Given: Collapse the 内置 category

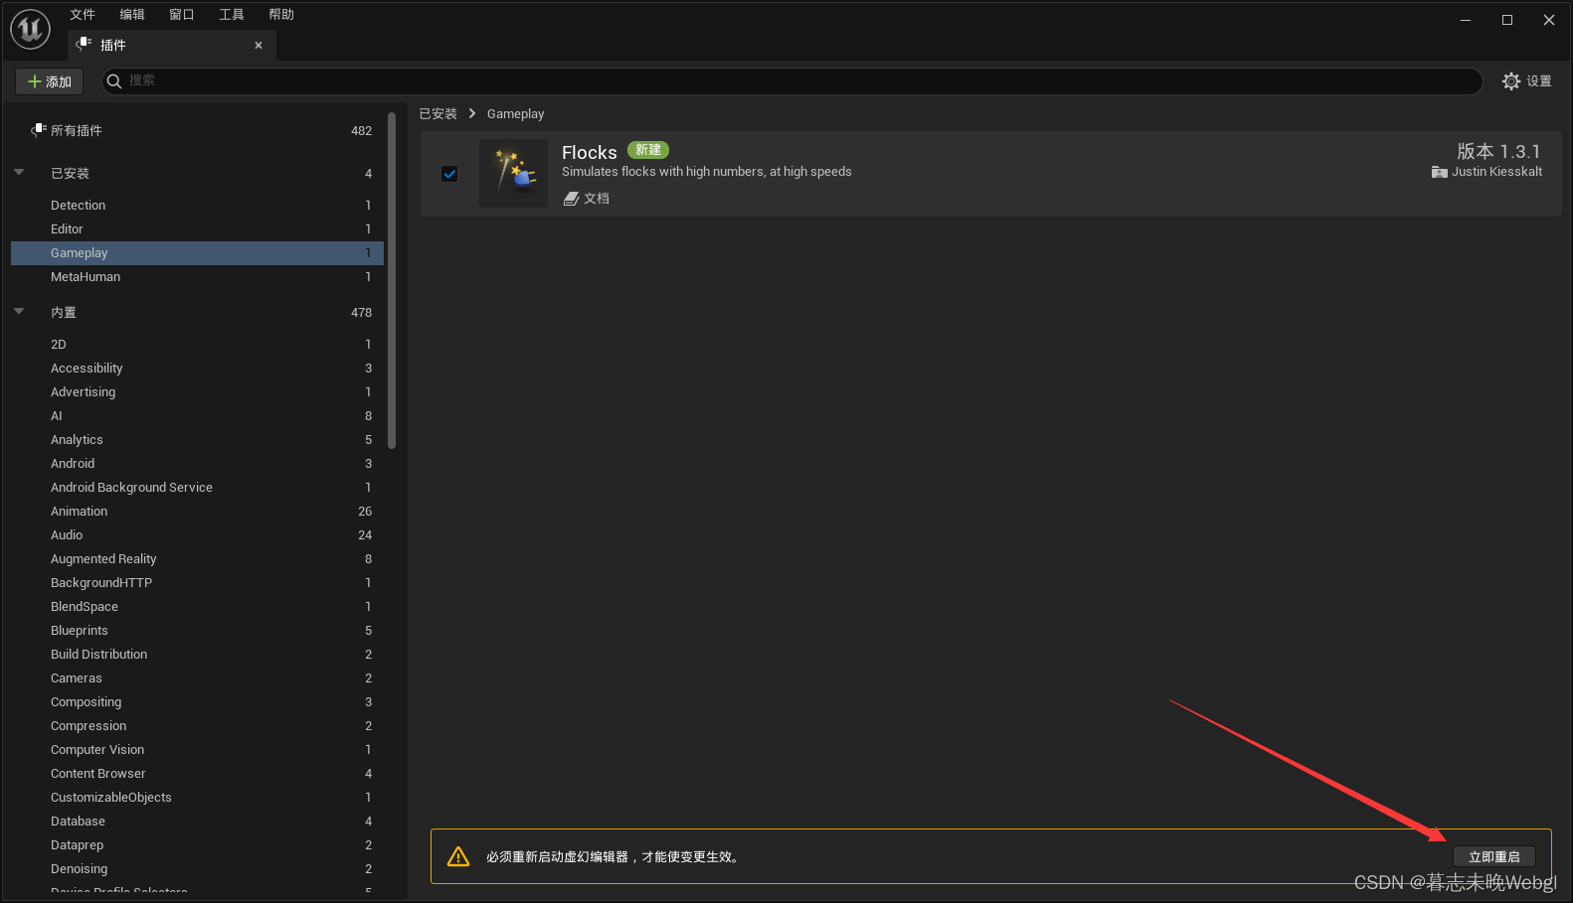Looking at the screenshot, I should click(x=19, y=312).
